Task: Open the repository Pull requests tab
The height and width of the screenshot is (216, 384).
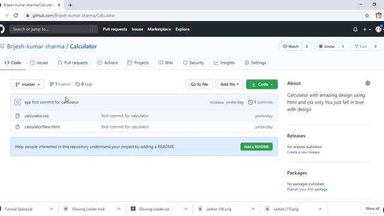Action: pyautogui.click(x=73, y=63)
